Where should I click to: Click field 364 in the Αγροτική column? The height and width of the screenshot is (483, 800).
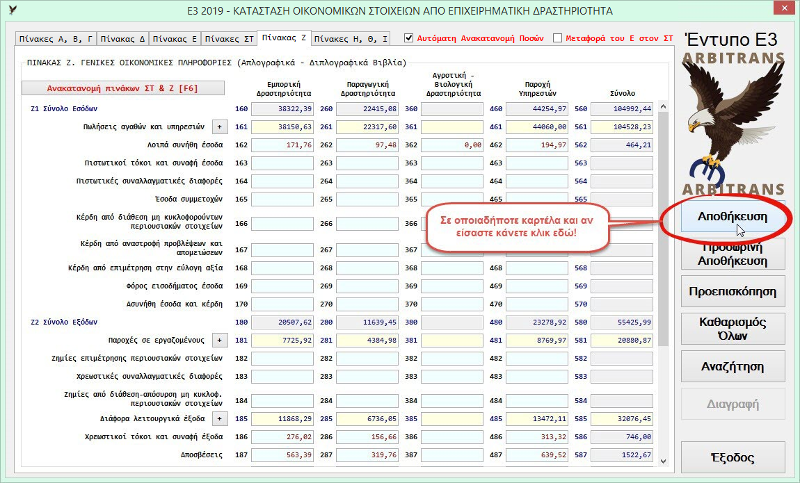point(452,181)
